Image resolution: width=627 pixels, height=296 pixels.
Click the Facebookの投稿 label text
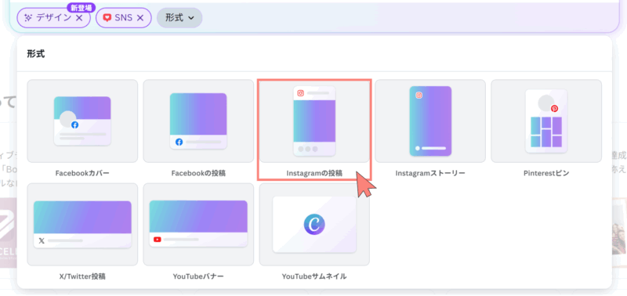click(x=198, y=173)
